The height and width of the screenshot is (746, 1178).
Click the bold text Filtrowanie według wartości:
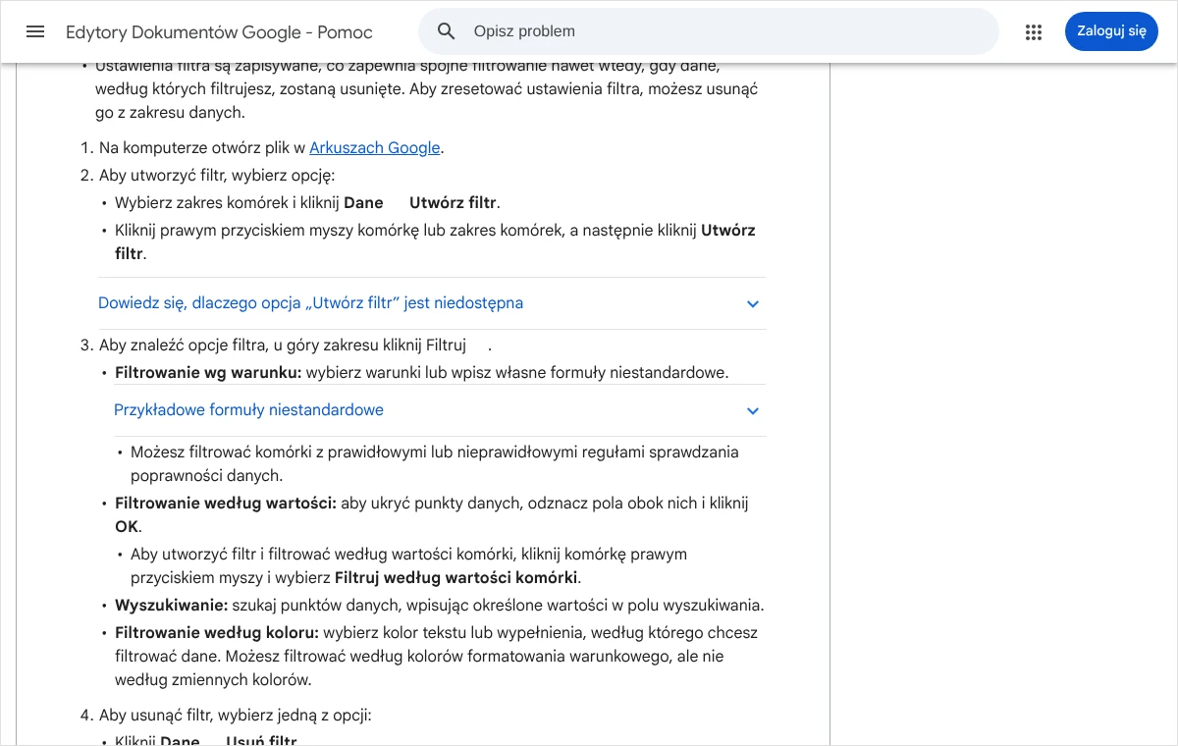[226, 504]
